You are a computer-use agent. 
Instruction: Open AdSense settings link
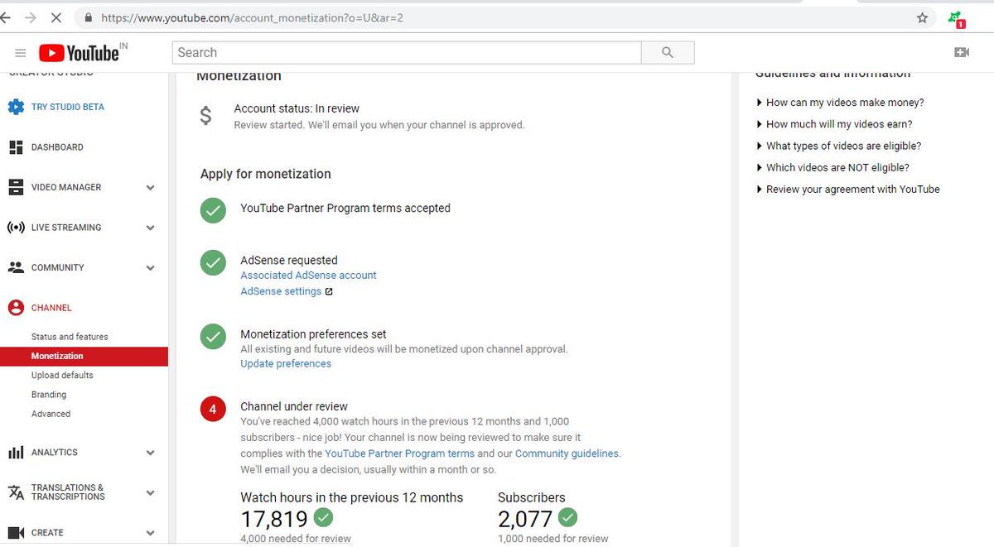[281, 291]
